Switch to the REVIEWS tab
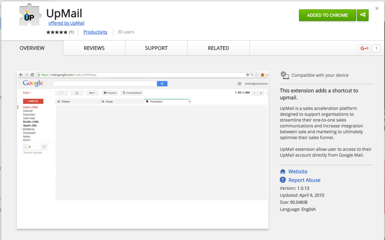The image size is (385, 240). 94,48
